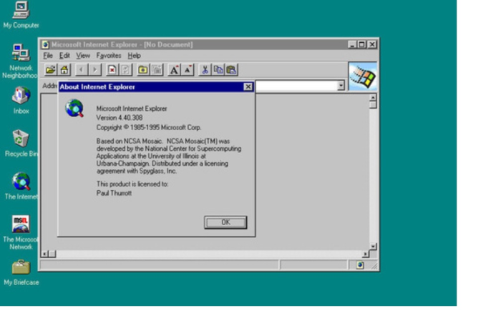Open the File menu

click(48, 56)
